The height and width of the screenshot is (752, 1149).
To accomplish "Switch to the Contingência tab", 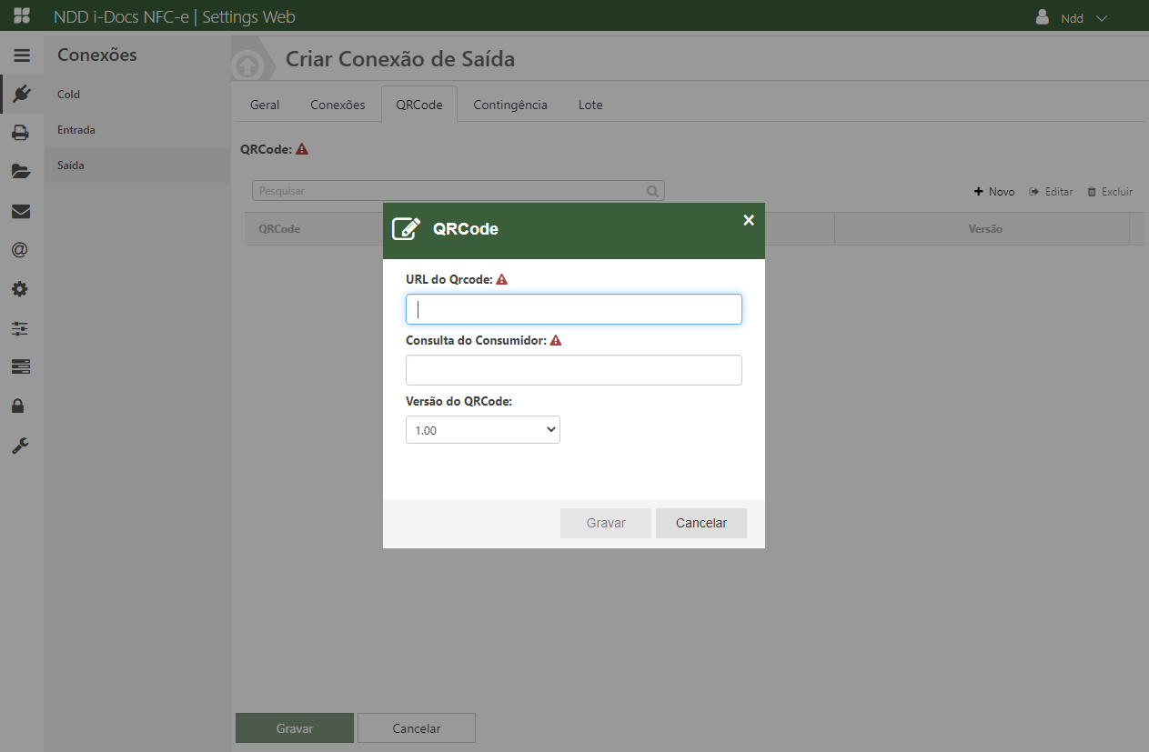I will 509,105.
